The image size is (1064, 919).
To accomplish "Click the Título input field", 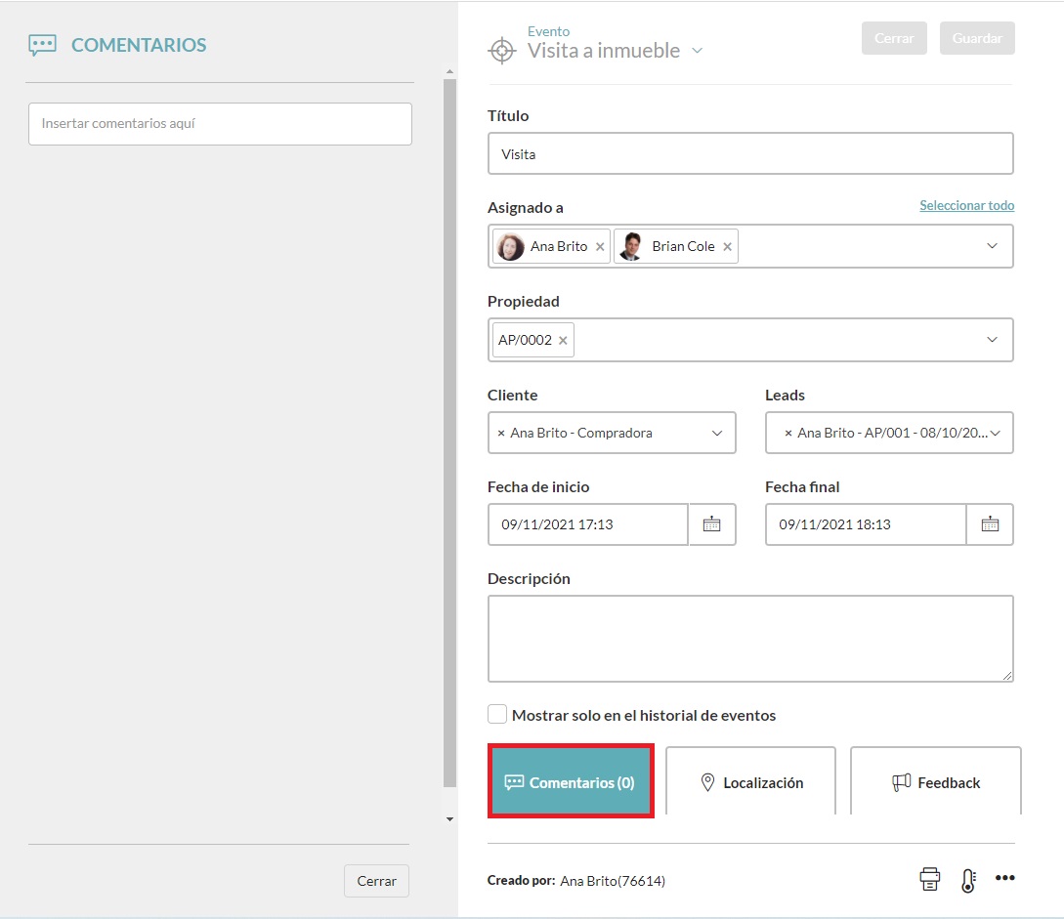I will [750, 153].
